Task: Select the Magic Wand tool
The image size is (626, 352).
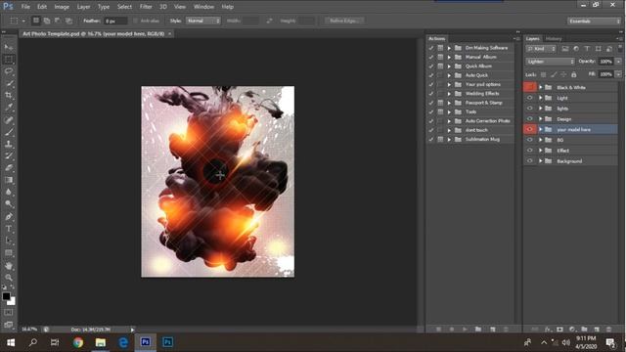Action: point(9,83)
